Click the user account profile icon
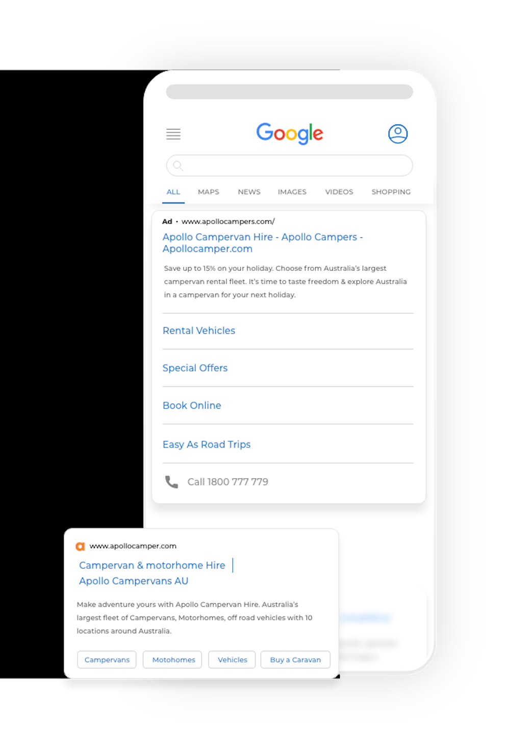The image size is (506, 745). point(398,134)
